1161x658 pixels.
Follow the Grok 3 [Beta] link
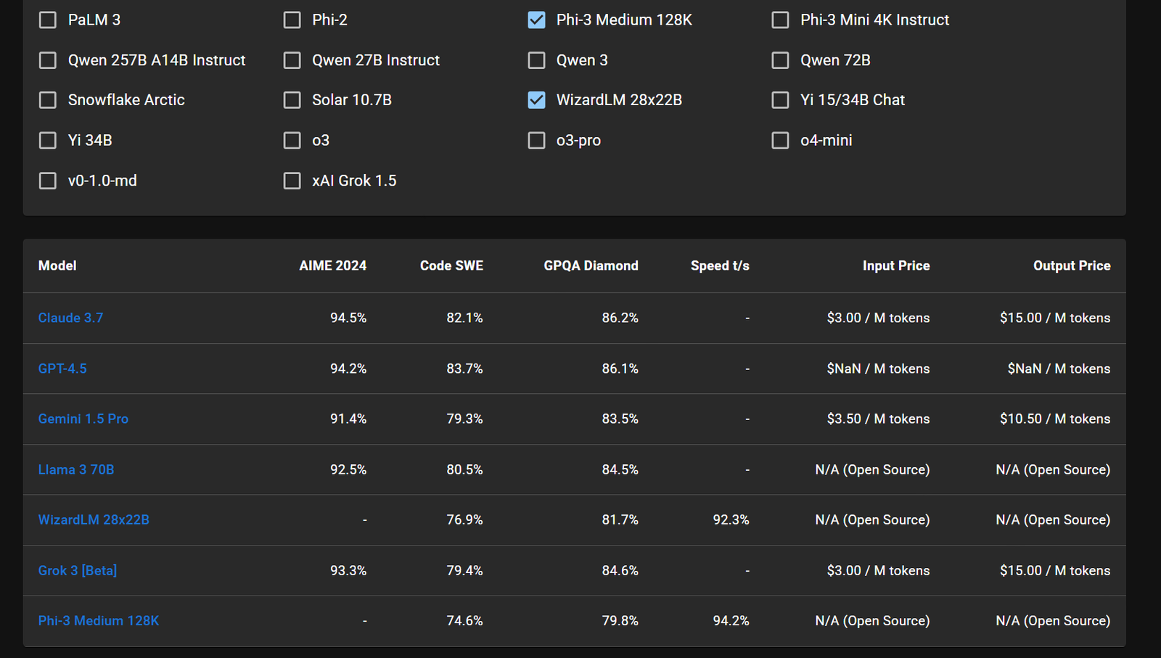(77, 570)
